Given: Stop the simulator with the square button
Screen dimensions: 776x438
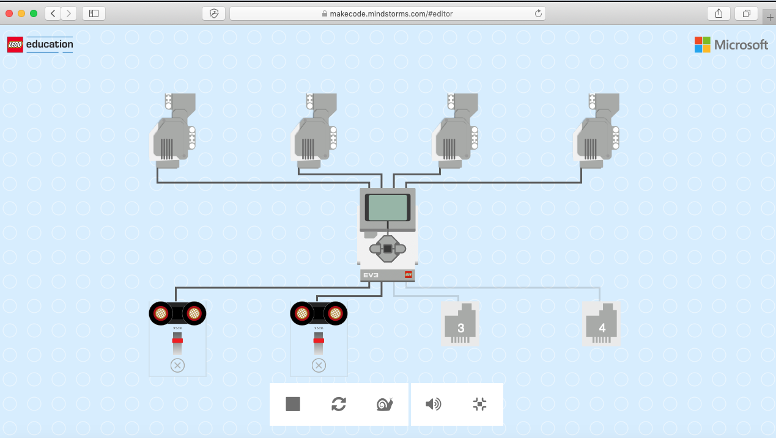Looking at the screenshot, I should click(x=293, y=404).
